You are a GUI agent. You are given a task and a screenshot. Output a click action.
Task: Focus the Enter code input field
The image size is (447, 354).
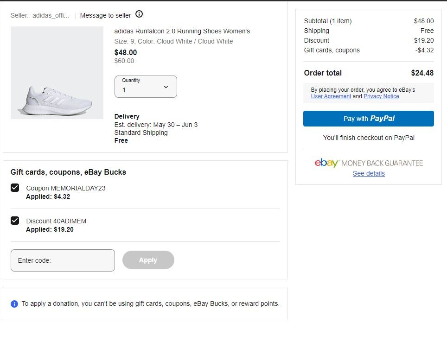click(x=63, y=260)
